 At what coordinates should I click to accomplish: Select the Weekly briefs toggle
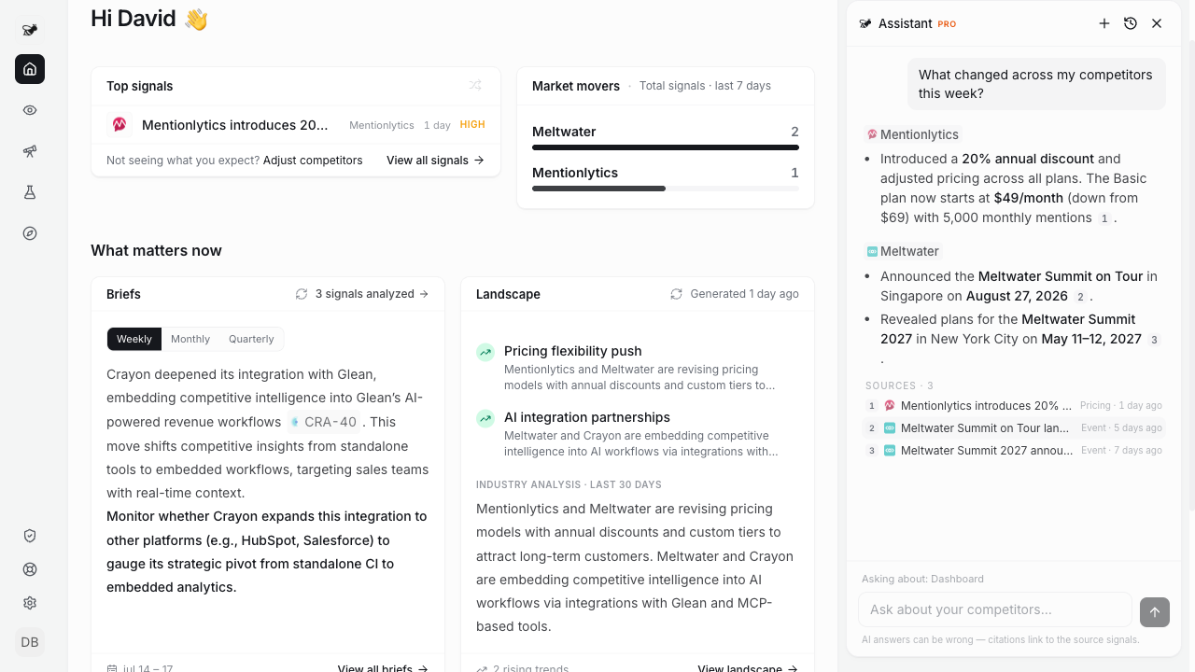point(134,339)
